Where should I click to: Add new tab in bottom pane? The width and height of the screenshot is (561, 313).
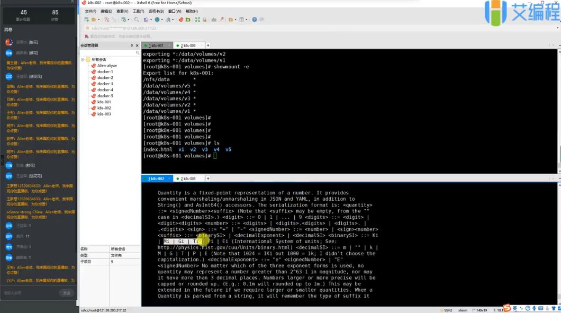(x=208, y=178)
